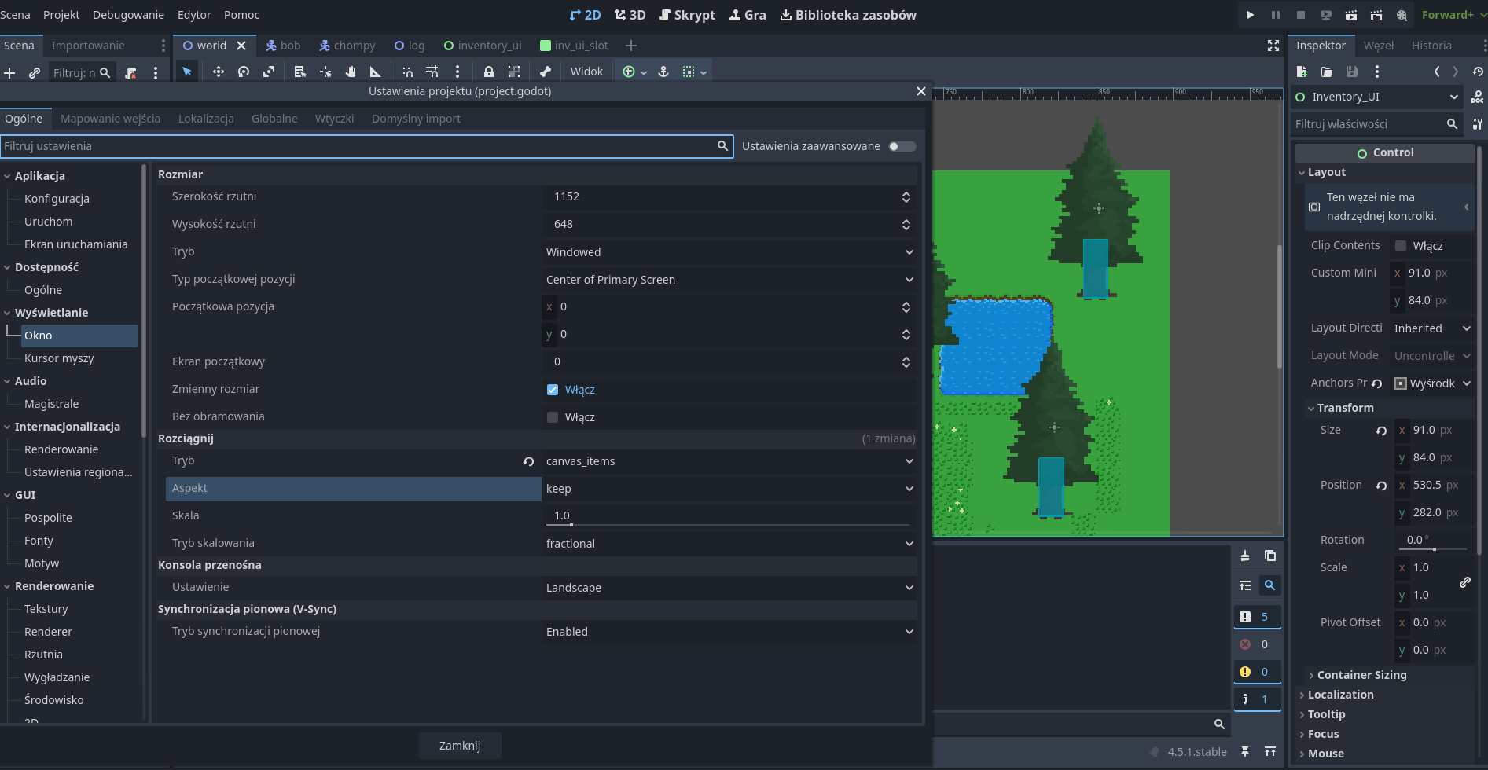The width and height of the screenshot is (1488, 770).
Task: Run the project with the play icon
Action: tap(1250, 15)
